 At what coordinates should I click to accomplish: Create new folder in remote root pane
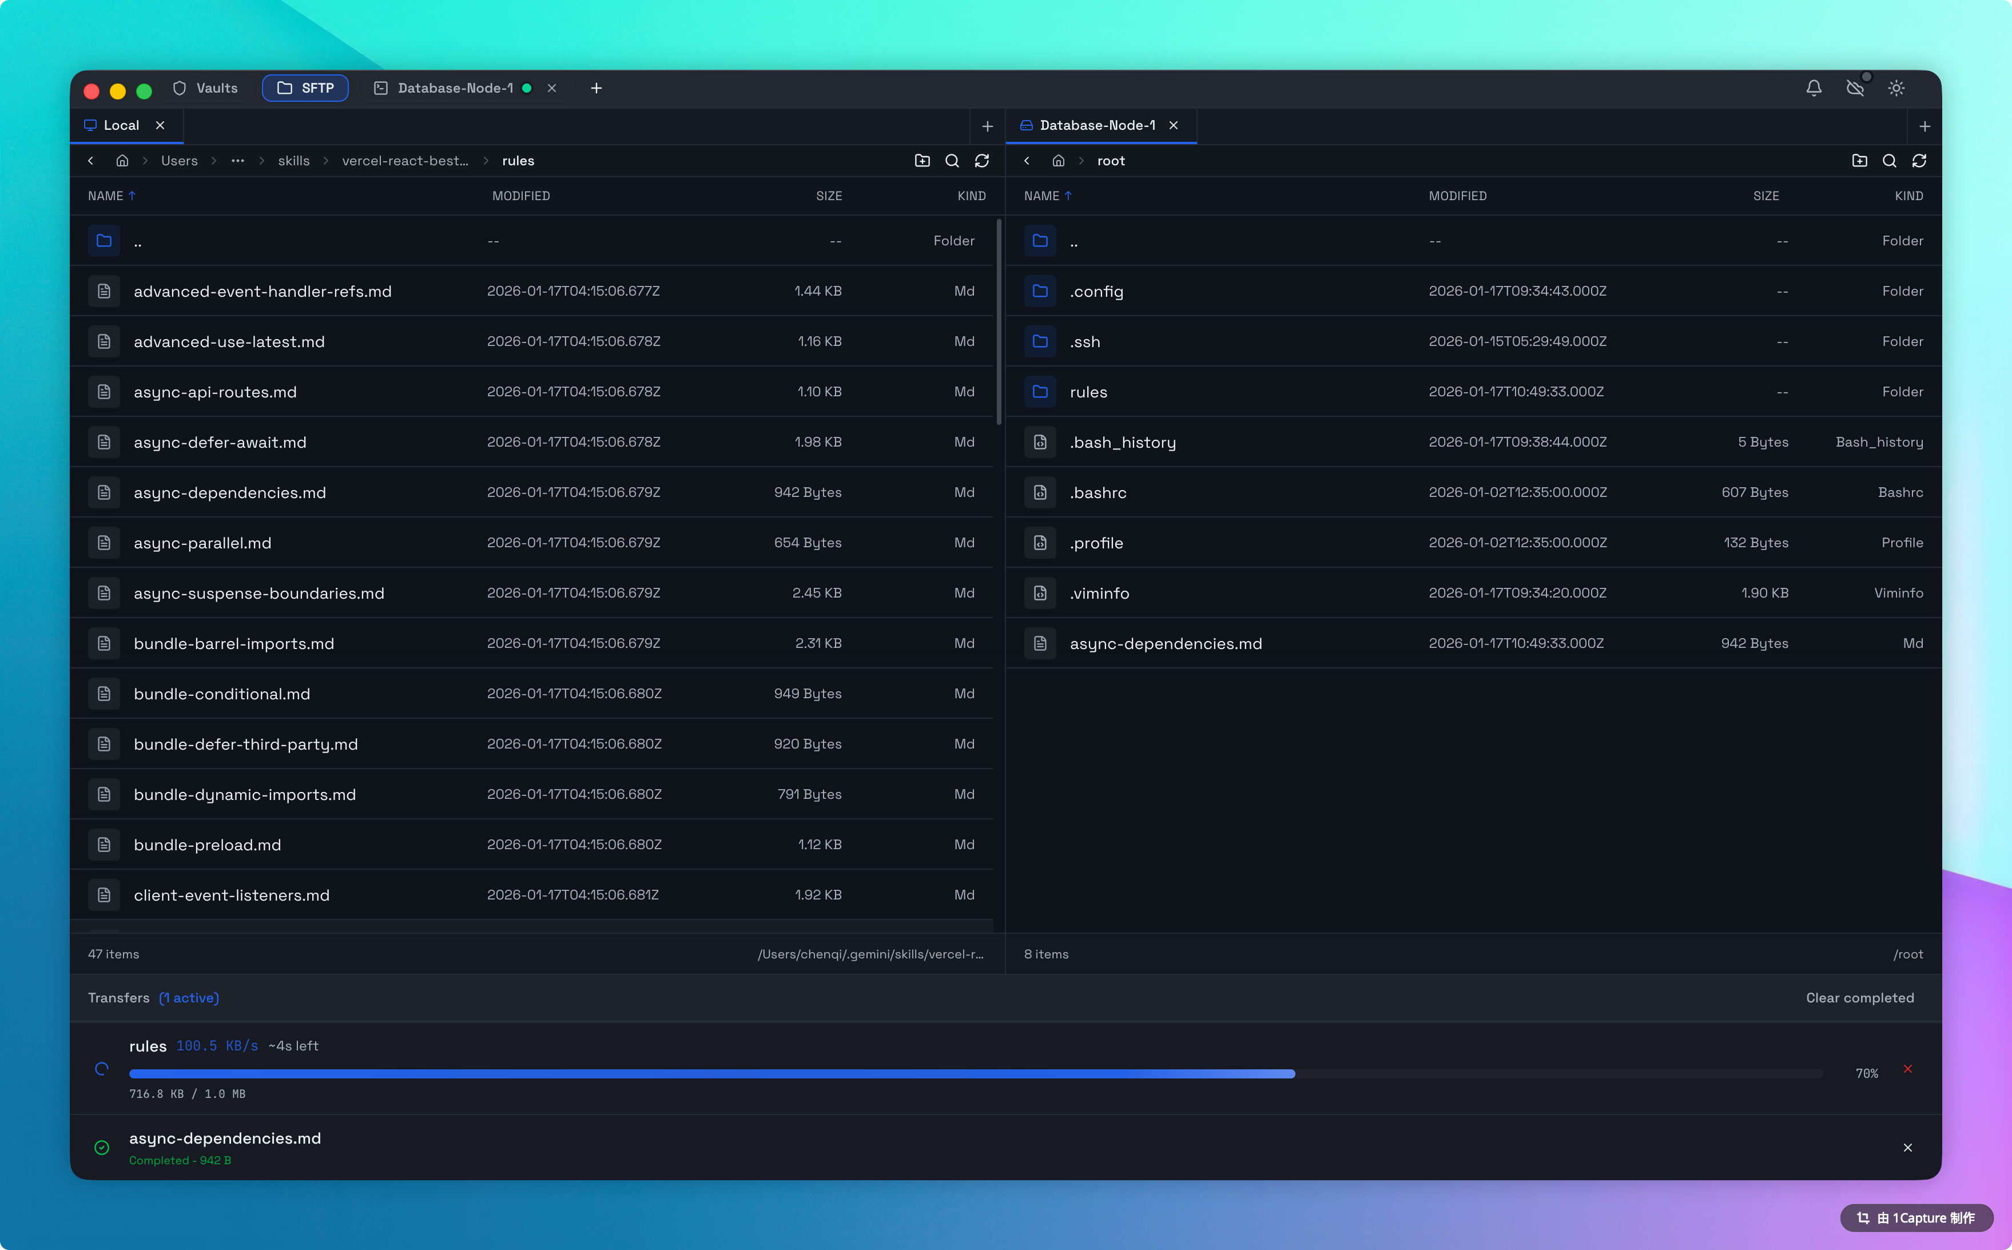[x=1860, y=160]
